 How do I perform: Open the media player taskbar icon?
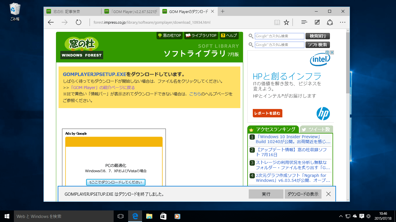[177, 216]
